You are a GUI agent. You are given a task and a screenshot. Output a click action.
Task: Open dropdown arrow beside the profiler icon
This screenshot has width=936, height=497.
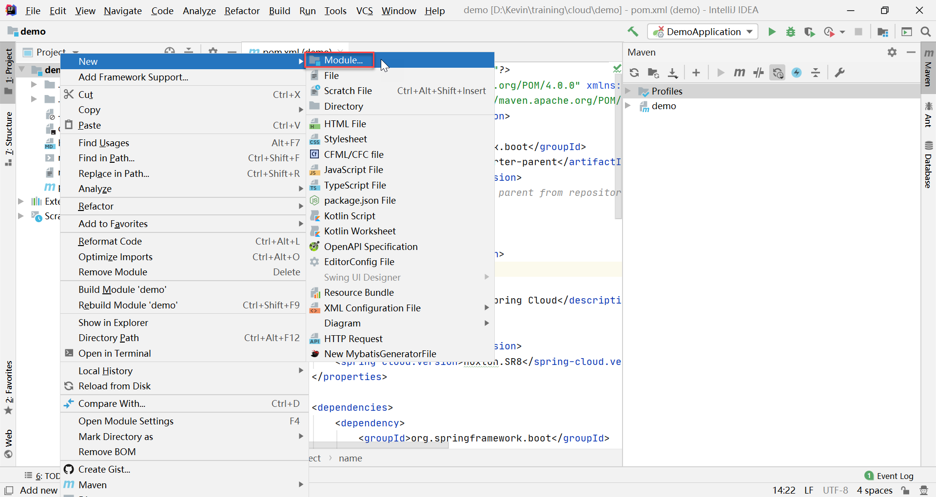point(842,32)
